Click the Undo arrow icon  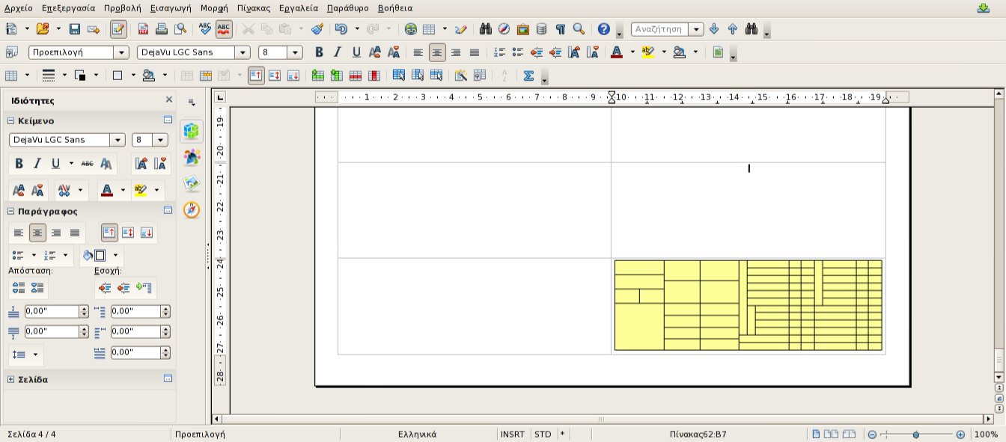(x=341, y=29)
